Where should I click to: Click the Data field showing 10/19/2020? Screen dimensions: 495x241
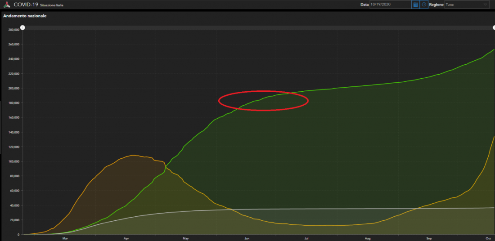pos(390,4)
